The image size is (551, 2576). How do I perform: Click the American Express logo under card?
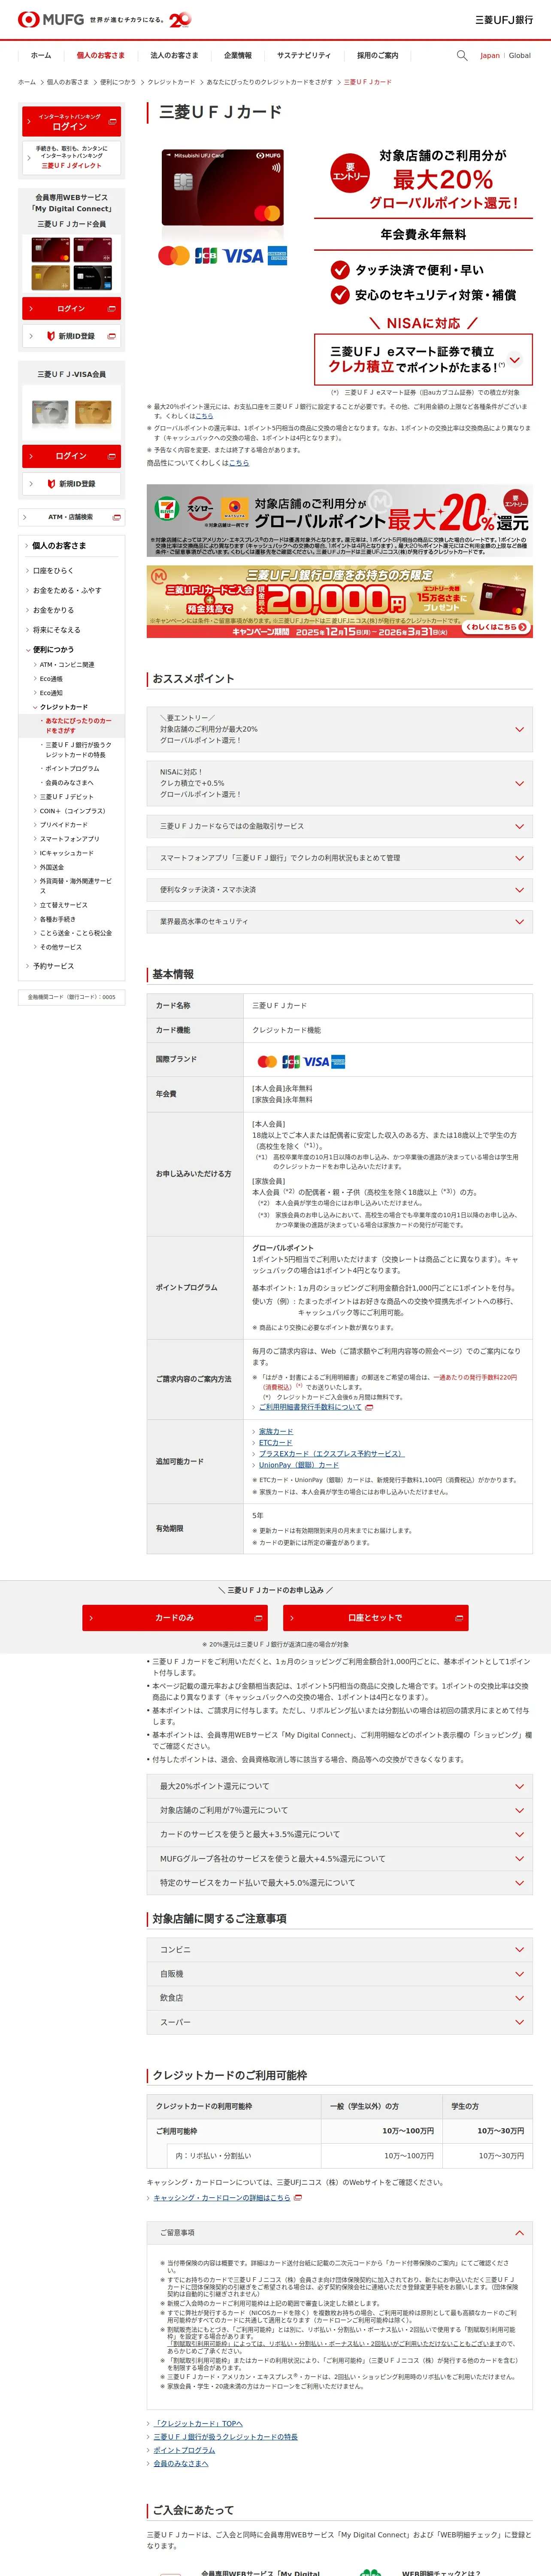[x=277, y=256]
